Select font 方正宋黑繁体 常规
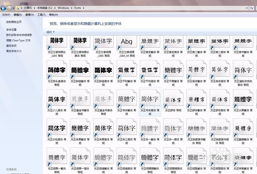The image size is (257, 174). [x=80, y=131]
